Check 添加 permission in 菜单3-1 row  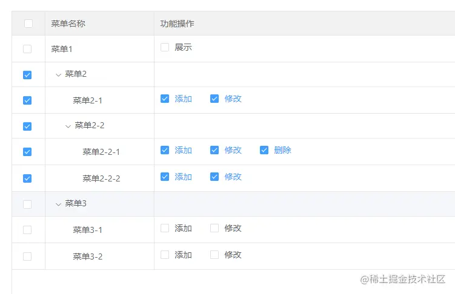pos(165,228)
